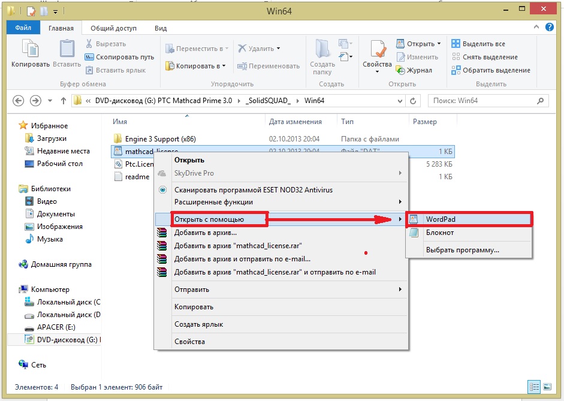Screen dimensions: 564x401
Task: Switch to the Вид ribbon tab
Action: [x=161, y=28]
